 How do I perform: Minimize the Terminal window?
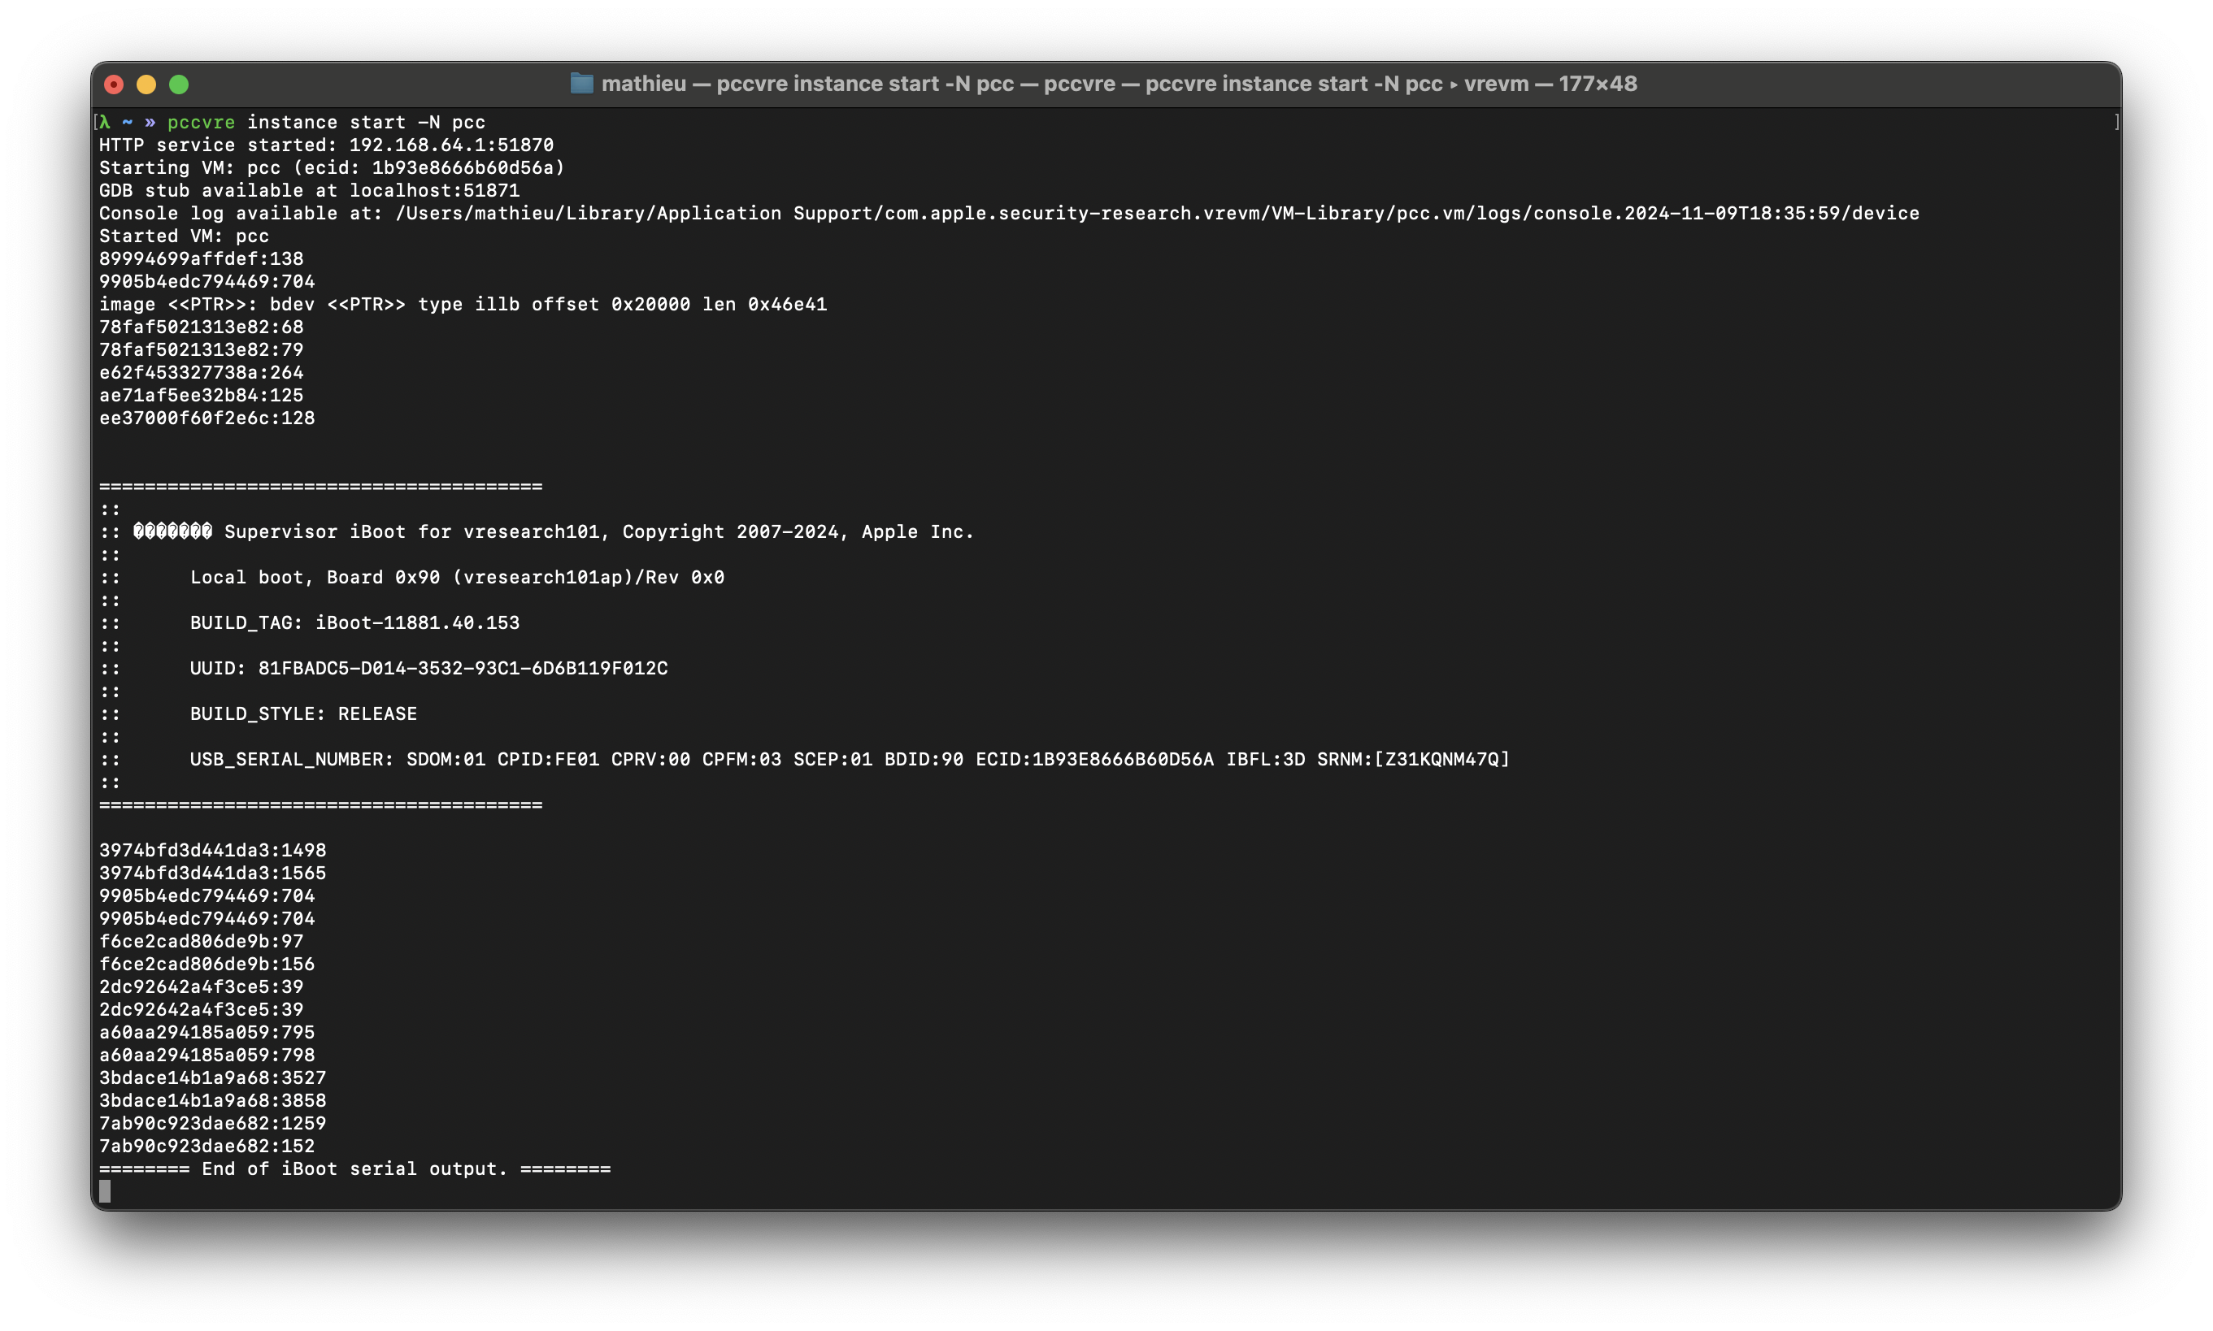[x=146, y=84]
